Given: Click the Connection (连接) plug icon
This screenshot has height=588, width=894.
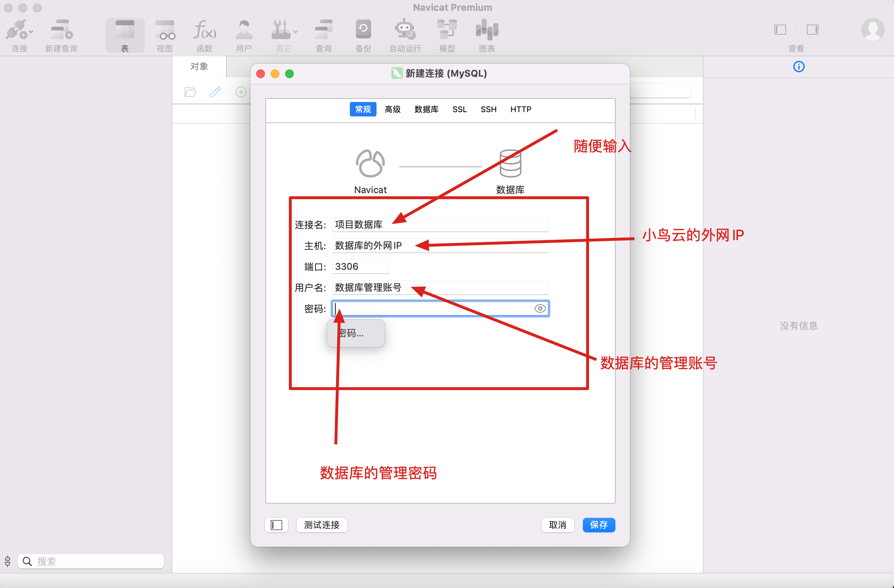Looking at the screenshot, I should point(16,30).
